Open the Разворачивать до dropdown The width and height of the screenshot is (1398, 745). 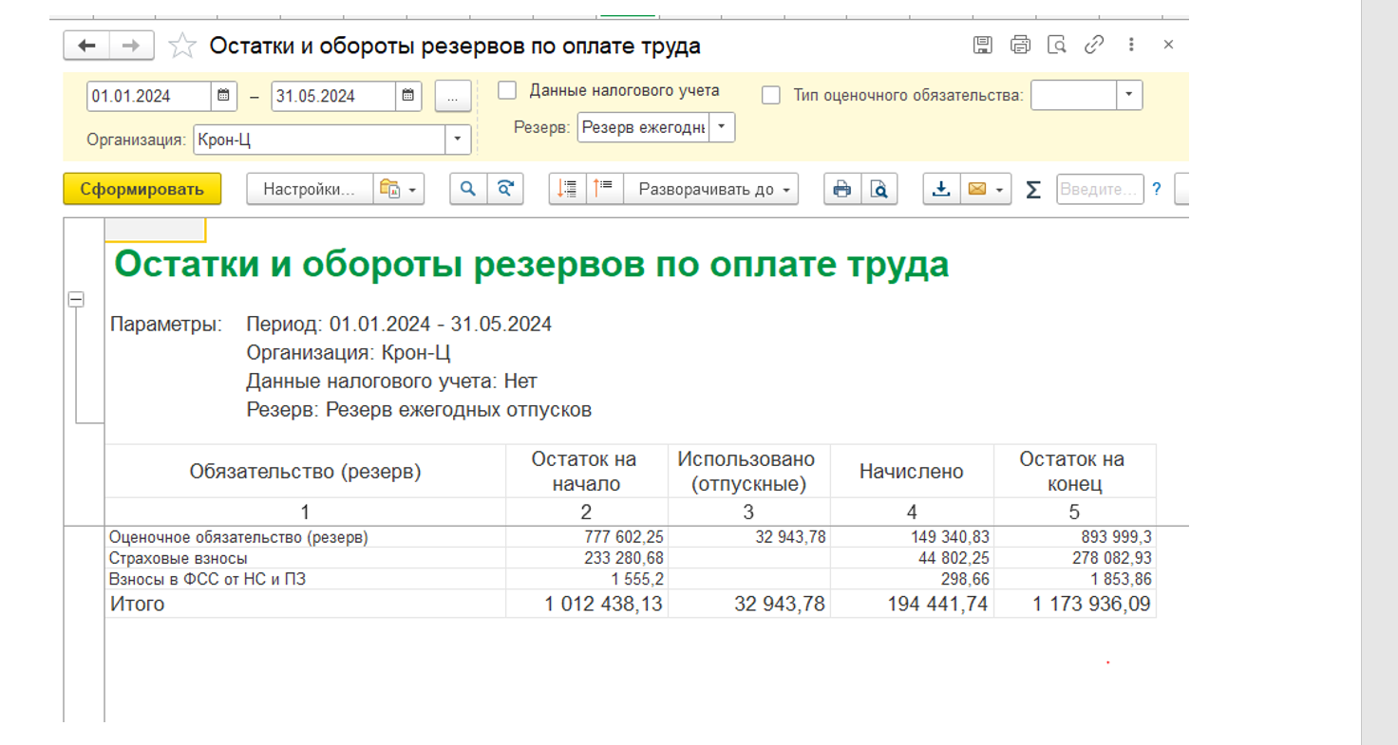coord(711,189)
